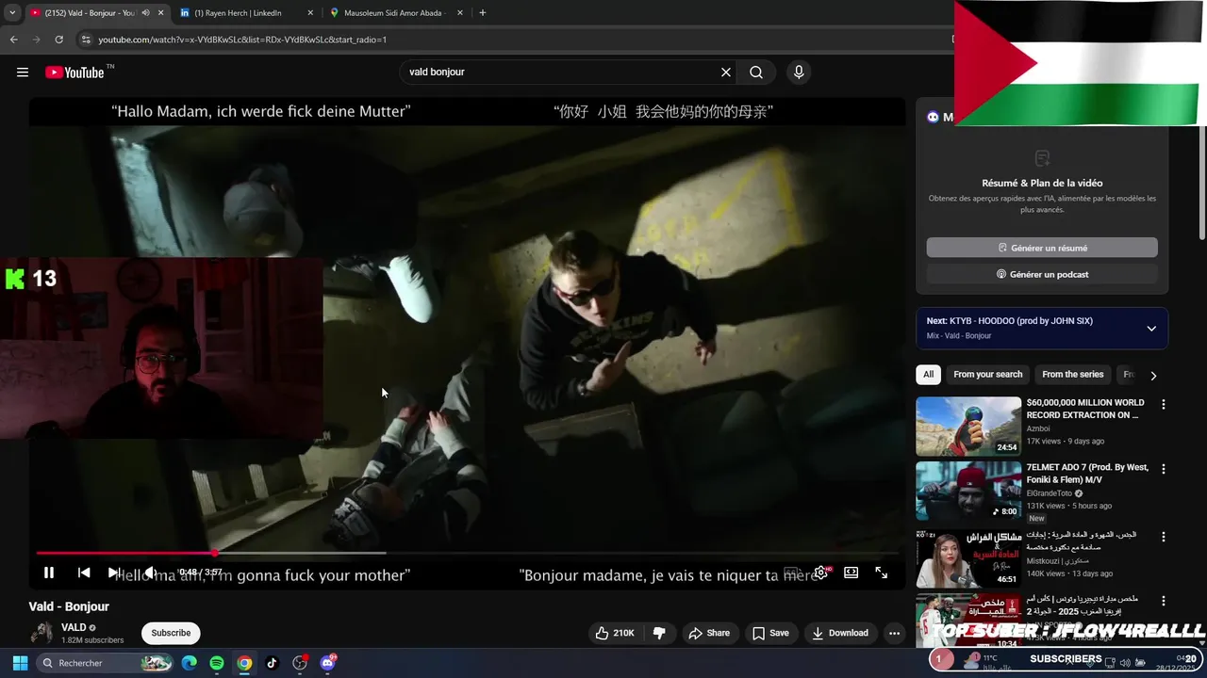Viewport: 1207px width, 678px height.
Task: Share the Vald - Bonjour video
Action: (x=709, y=633)
